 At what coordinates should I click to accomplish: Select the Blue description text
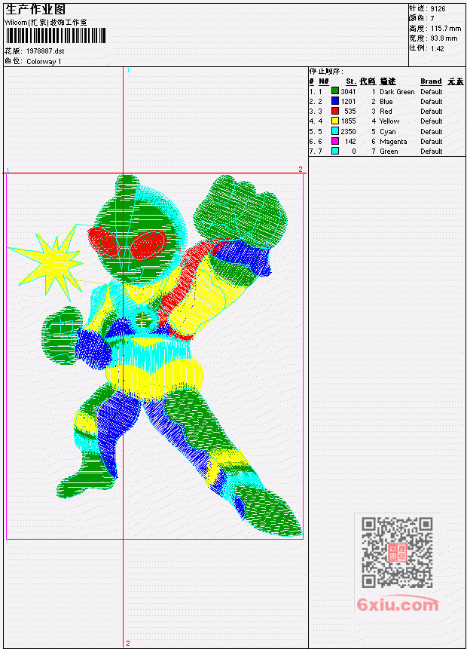point(386,102)
